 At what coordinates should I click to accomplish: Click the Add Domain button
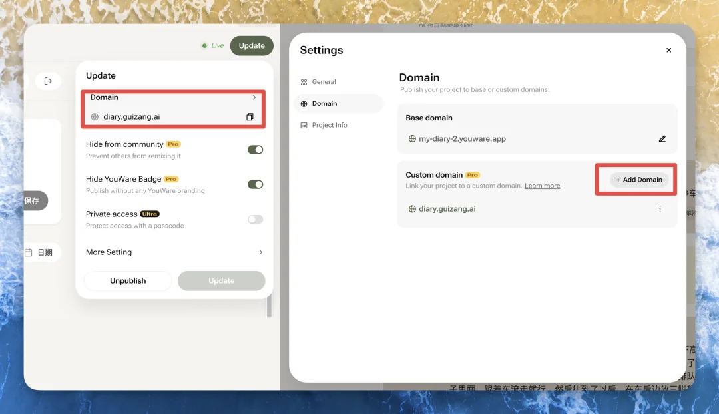[638, 180]
